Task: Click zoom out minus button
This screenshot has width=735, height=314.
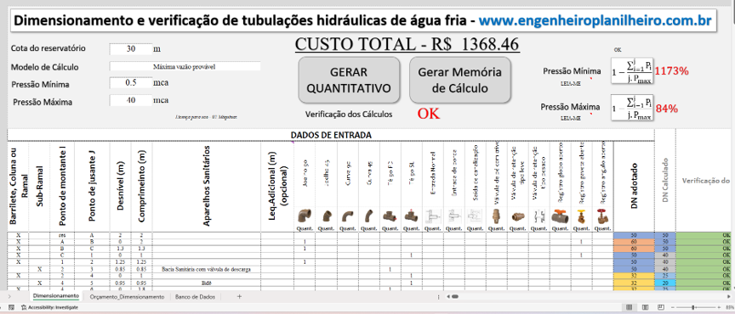Action: pos(673,307)
